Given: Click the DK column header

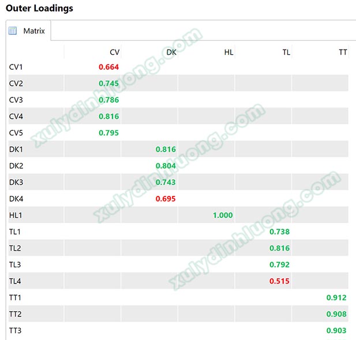Looking at the screenshot, I should (x=171, y=52).
